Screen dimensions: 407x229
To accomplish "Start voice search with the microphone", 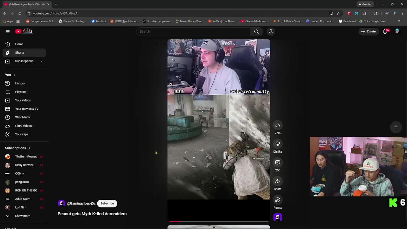I will click(x=271, y=31).
